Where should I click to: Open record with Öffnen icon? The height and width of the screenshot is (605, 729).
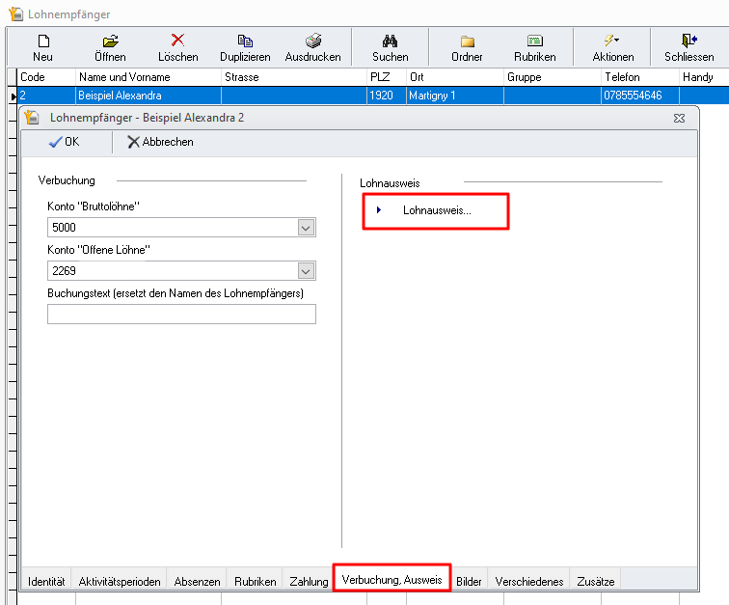[110, 41]
